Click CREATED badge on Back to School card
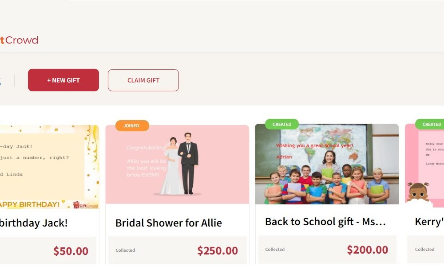Viewport: 444px width, 266px height. (282, 125)
